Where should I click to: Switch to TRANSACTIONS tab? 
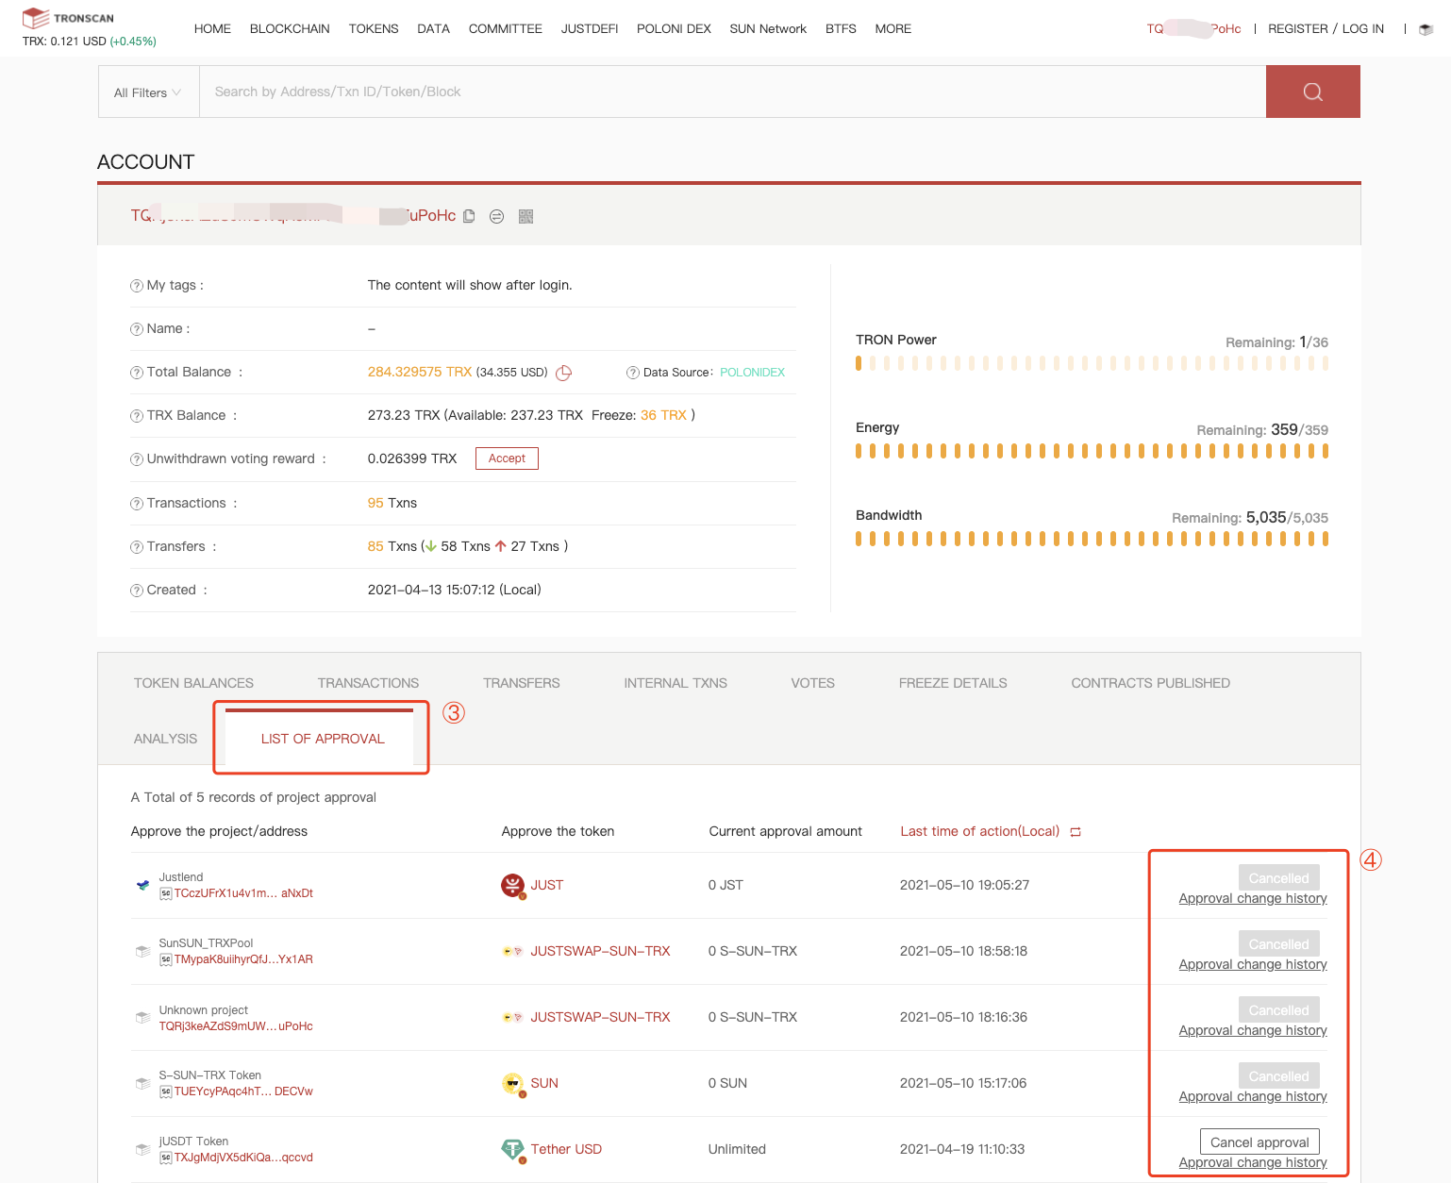click(368, 683)
